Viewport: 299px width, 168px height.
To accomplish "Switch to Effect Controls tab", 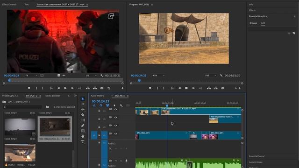I will point(9,4).
